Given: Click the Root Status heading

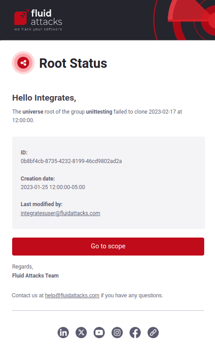Looking at the screenshot, I should 73,63.
